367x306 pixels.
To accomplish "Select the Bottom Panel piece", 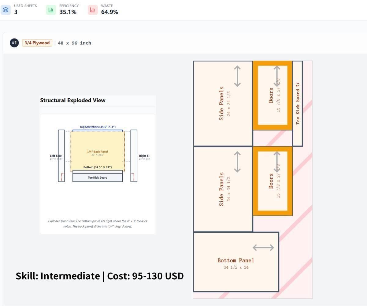I will click(x=236, y=262).
